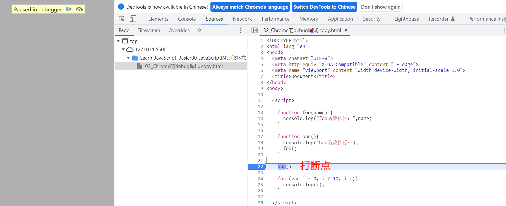Collapse the Learn_JavaScript_Basic folder

pyautogui.click(x=128, y=58)
